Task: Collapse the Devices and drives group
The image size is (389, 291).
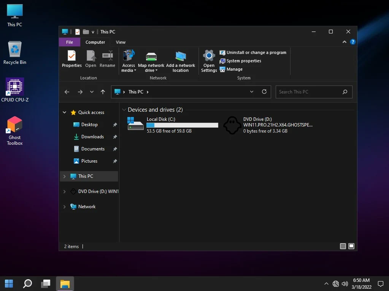Action: [x=124, y=109]
